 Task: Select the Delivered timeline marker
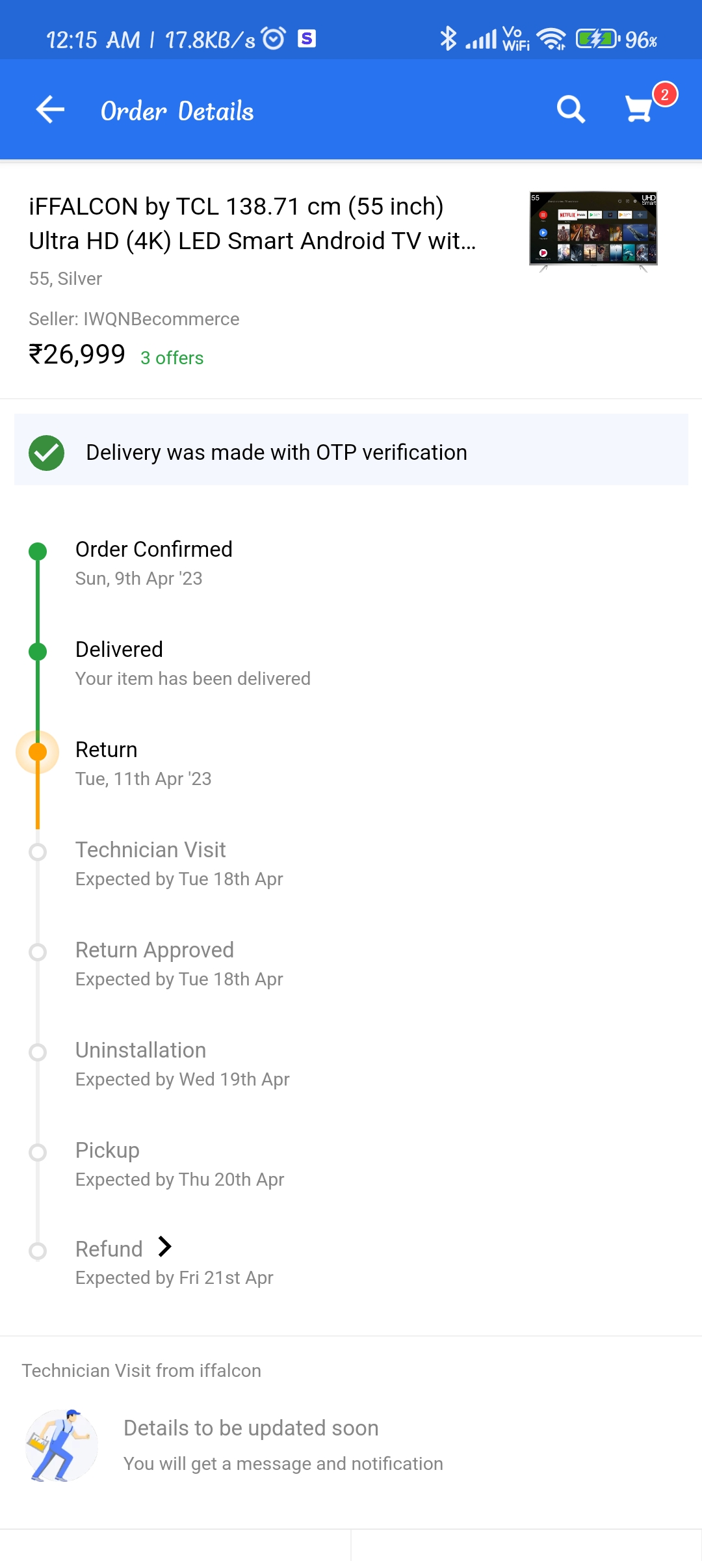click(38, 651)
